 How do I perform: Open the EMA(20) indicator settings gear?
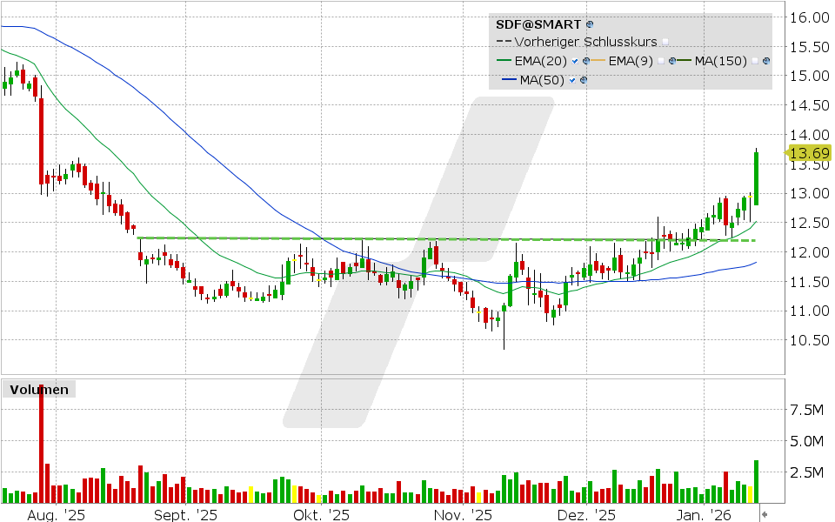[x=585, y=61]
